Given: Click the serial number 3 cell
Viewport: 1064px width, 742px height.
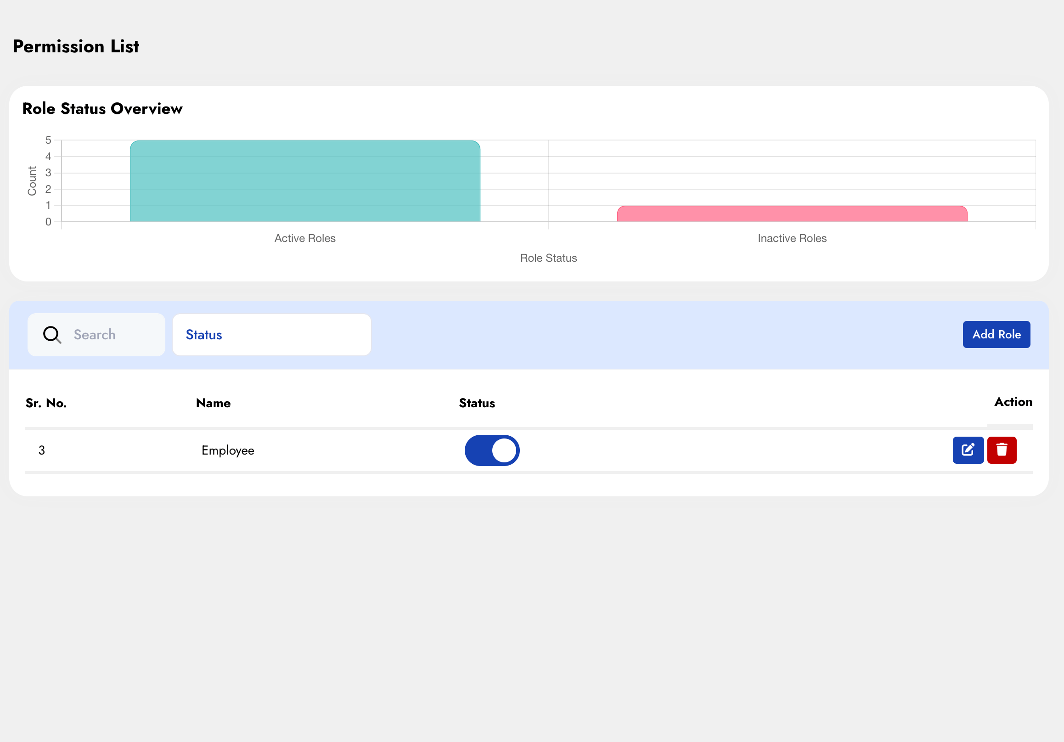Looking at the screenshot, I should click(x=42, y=450).
